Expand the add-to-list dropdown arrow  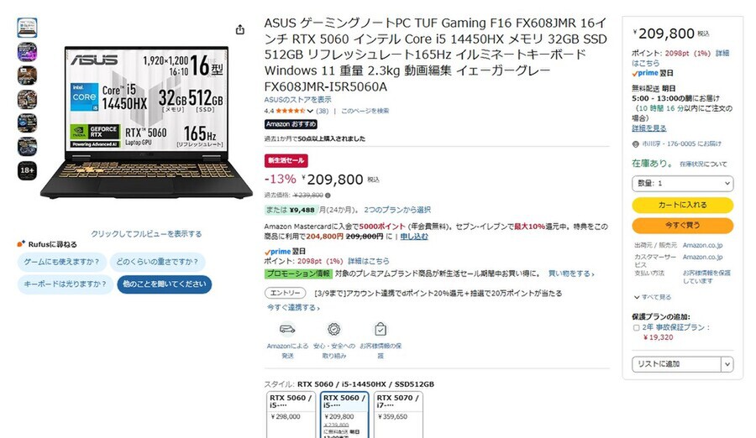727,364
